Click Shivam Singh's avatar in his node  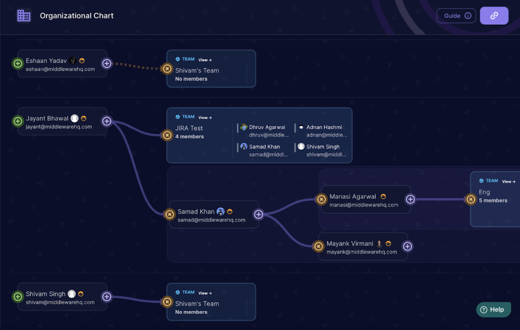(71, 294)
